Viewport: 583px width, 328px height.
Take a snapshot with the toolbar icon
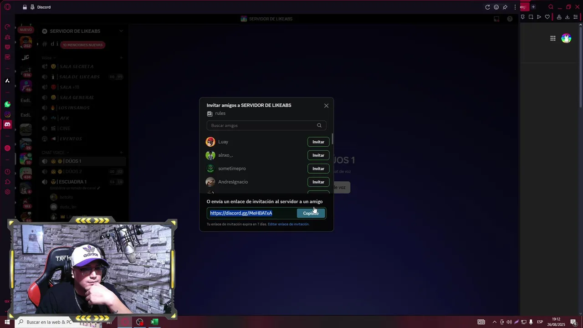(x=531, y=17)
